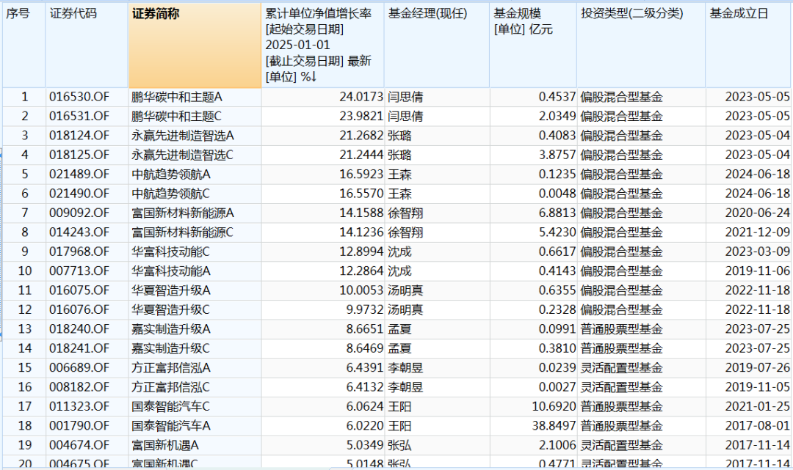Select growth value 6.0624
The width and height of the screenshot is (793, 470).
click(365, 406)
